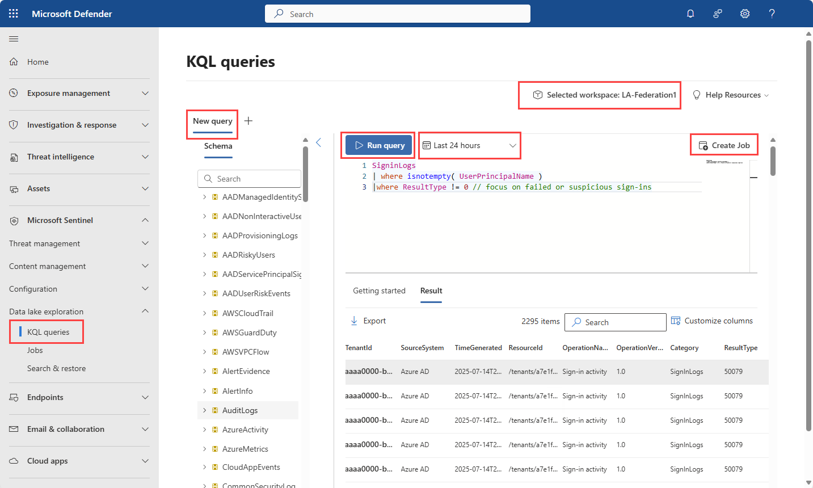Click the Create Job button
Viewport: 813px width, 488px height.
(724, 145)
